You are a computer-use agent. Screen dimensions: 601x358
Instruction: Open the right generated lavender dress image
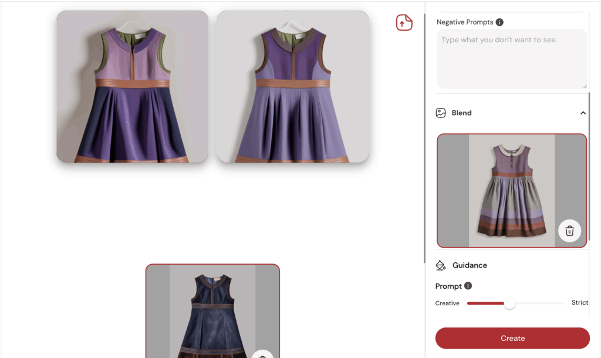point(293,86)
